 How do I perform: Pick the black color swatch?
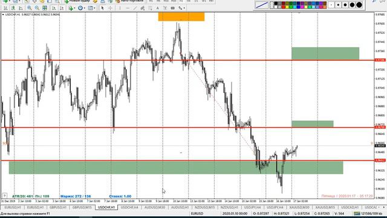(x=276, y=3)
